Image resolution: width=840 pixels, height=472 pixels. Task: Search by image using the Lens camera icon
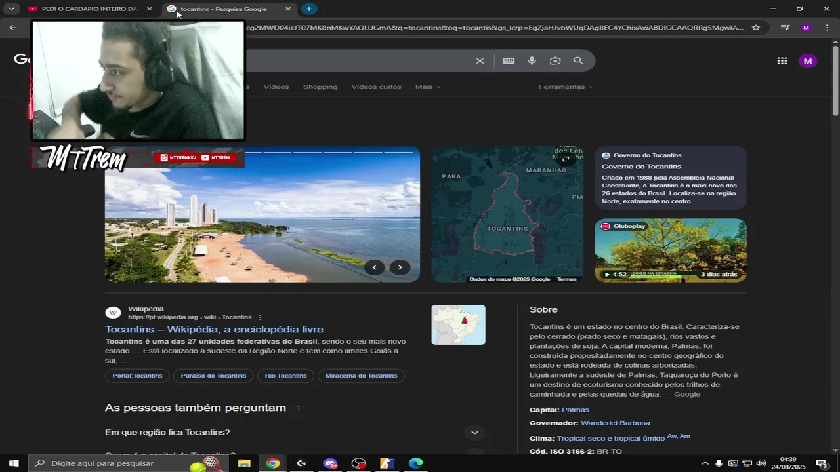point(555,61)
